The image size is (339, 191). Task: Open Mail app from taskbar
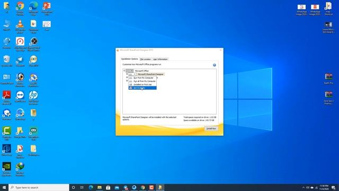pyautogui.click(x=117, y=187)
